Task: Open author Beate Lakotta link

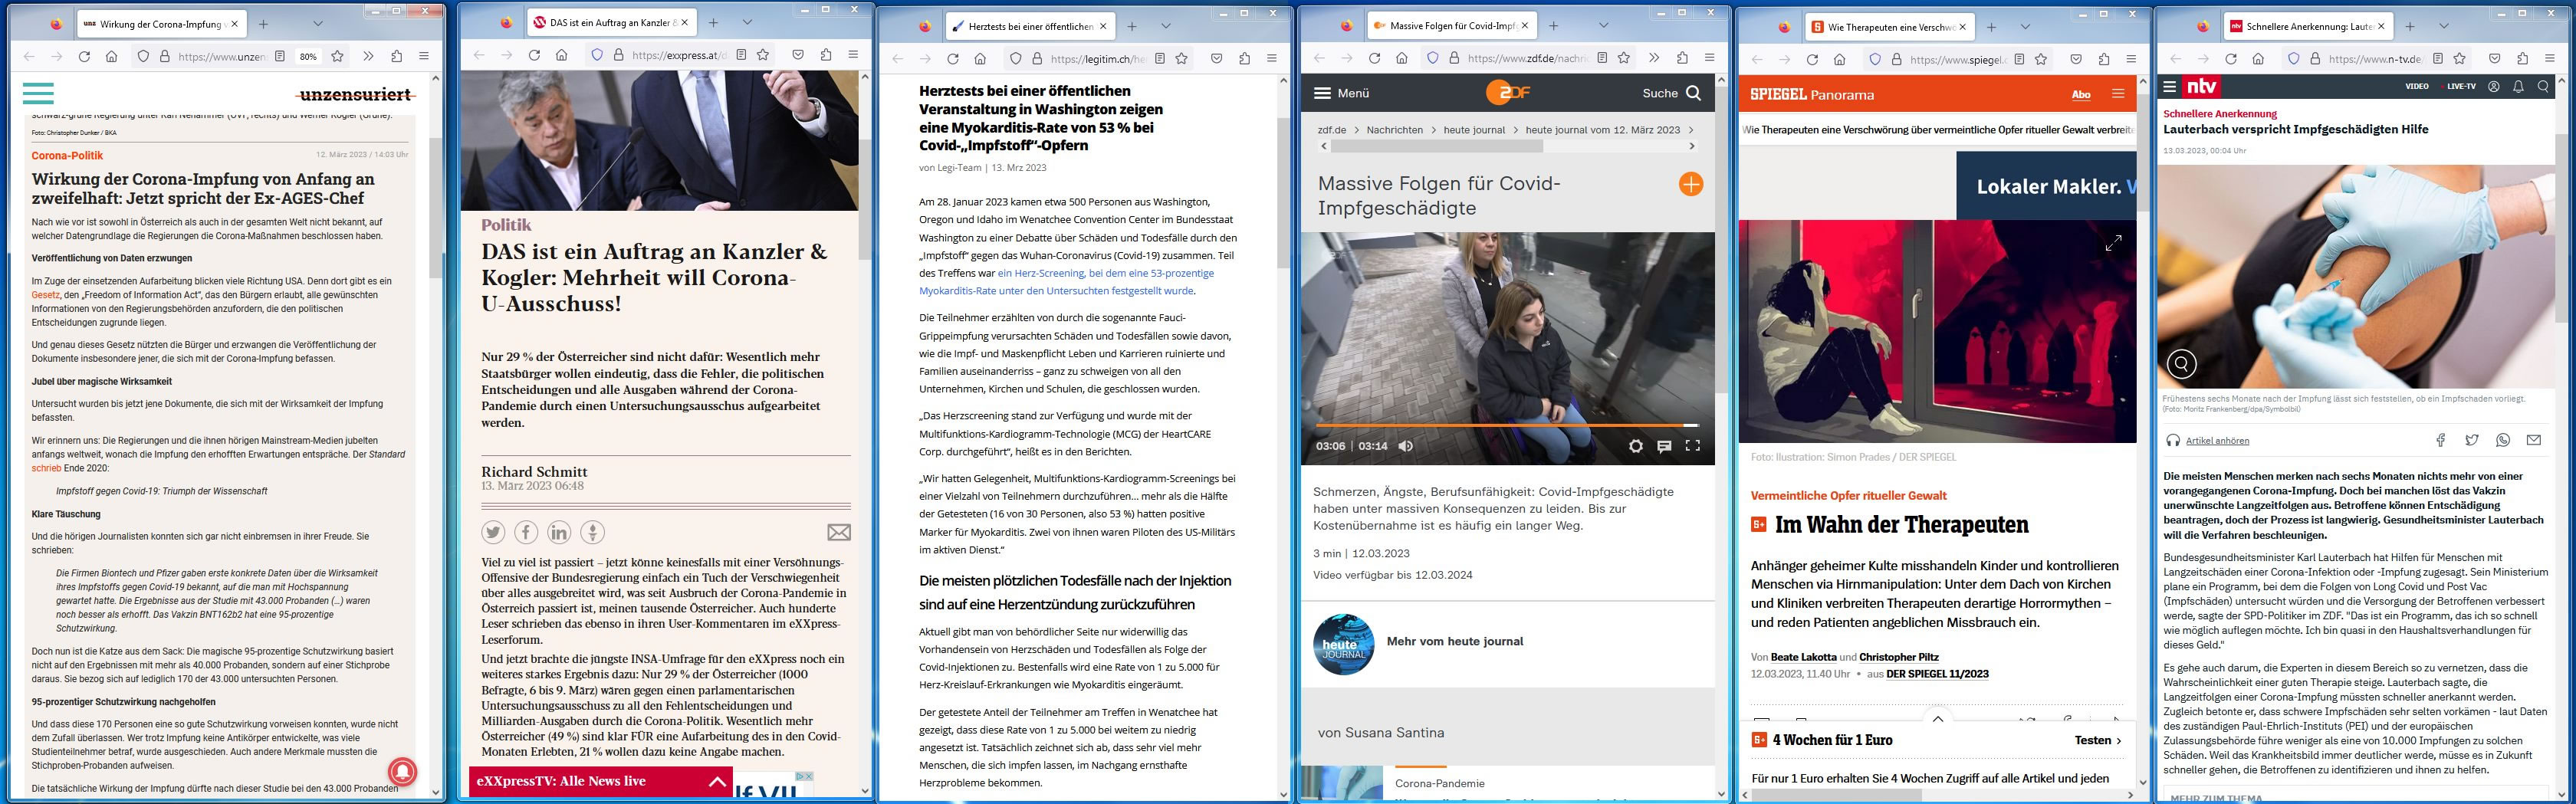Action: 1803,657
